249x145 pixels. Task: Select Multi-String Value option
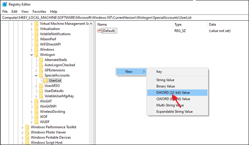click(x=177, y=105)
